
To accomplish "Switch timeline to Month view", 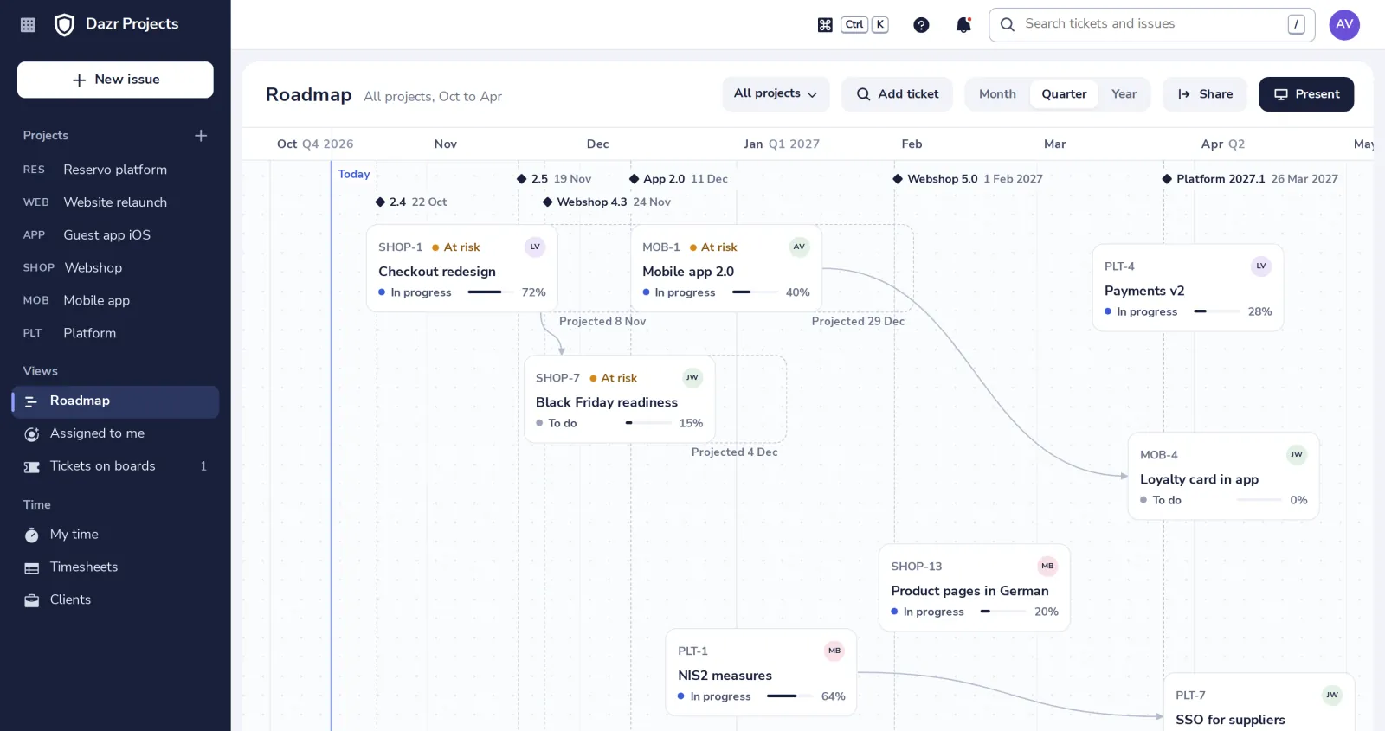I will pyautogui.click(x=997, y=94).
